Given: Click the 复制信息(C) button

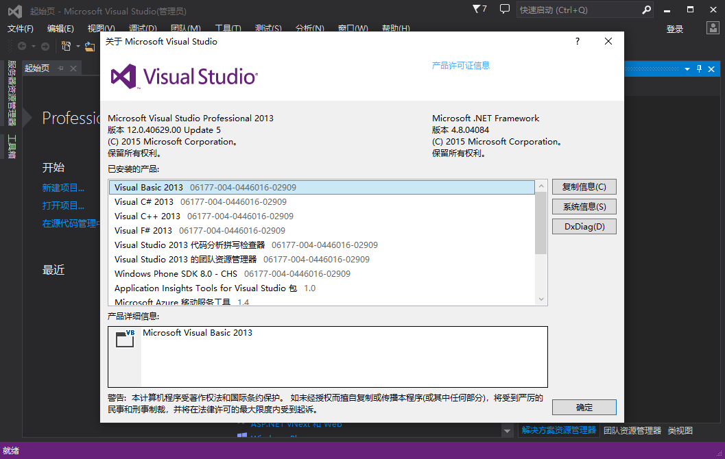Looking at the screenshot, I should coord(584,186).
